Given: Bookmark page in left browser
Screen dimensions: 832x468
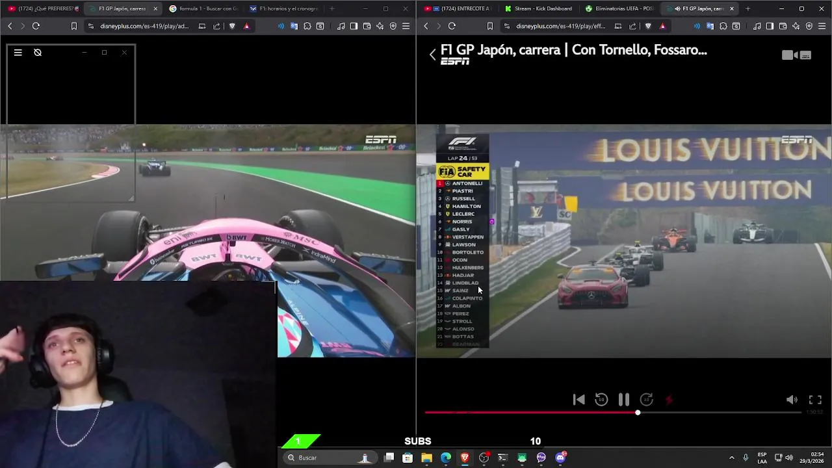Looking at the screenshot, I should pos(74,26).
